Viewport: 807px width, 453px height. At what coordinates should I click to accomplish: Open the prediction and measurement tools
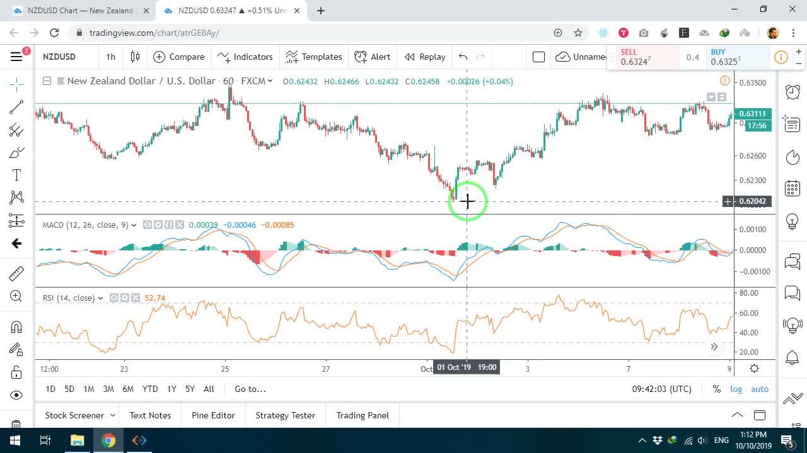[x=16, y=220]
